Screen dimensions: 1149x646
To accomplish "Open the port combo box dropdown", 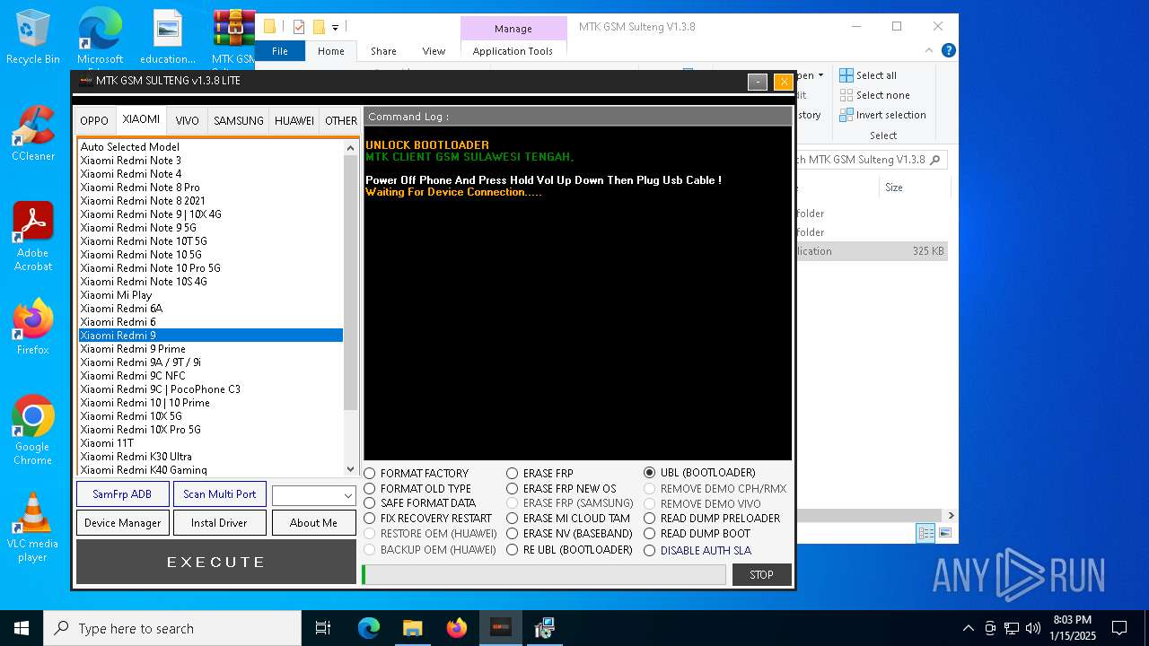I will 347,495.
